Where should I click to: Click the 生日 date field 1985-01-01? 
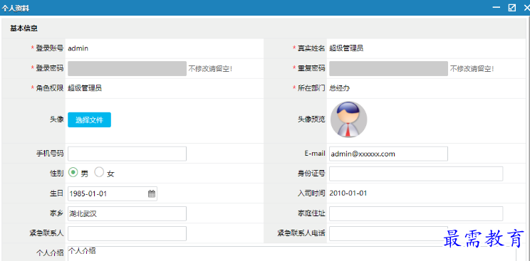[x=113, y=194]
